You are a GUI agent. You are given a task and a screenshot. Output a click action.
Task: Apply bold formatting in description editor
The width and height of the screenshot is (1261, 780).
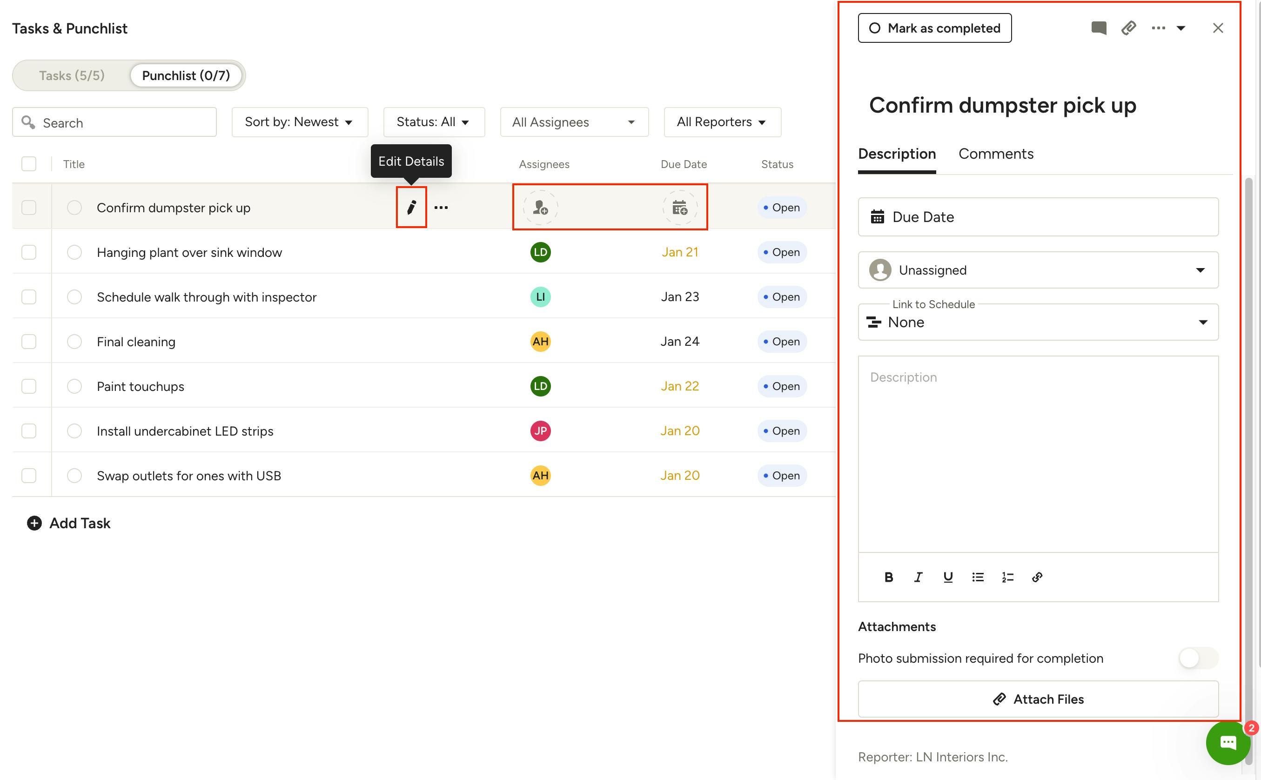point(888,577)
